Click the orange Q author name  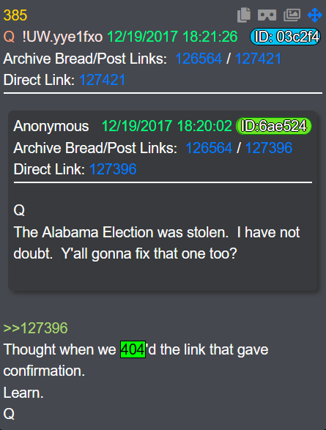[x=9, y=37]
